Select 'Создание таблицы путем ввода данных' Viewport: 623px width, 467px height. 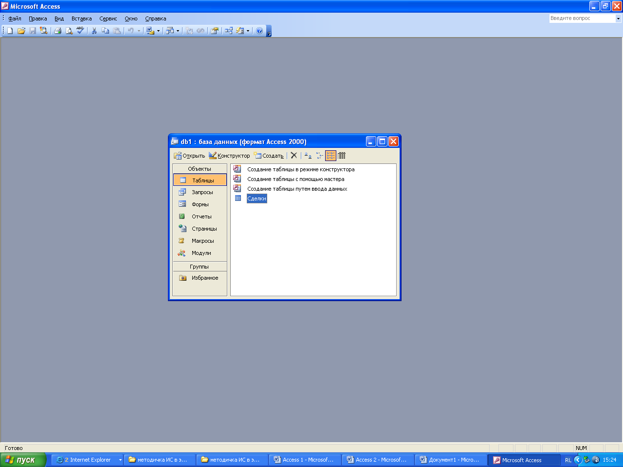pyautogui.click(x=297, y=189)
